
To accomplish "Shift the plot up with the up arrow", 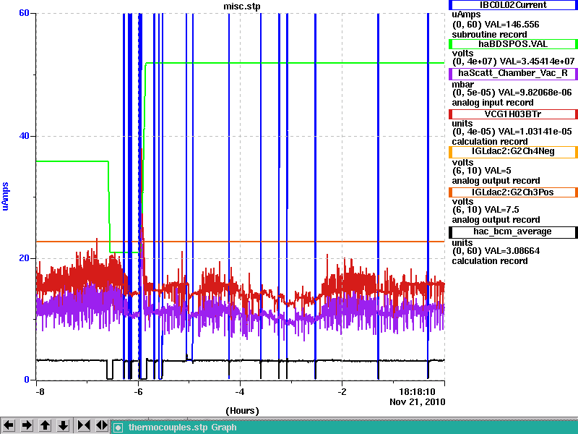I will 45,425.
